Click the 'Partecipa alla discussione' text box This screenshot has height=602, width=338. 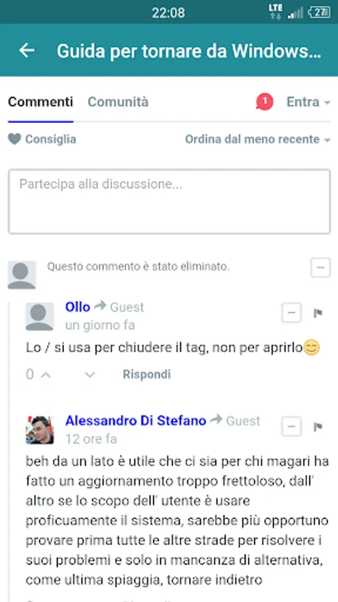[x=170, y=201]
